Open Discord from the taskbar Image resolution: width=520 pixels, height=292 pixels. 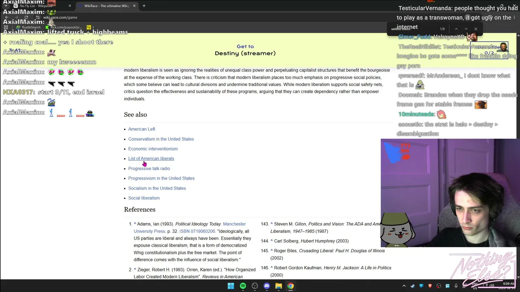(x=266, y=286)
